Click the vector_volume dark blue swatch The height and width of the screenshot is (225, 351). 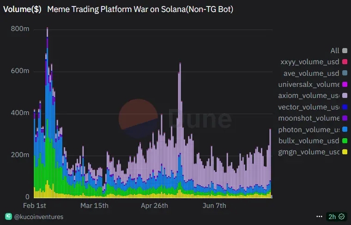345,107
